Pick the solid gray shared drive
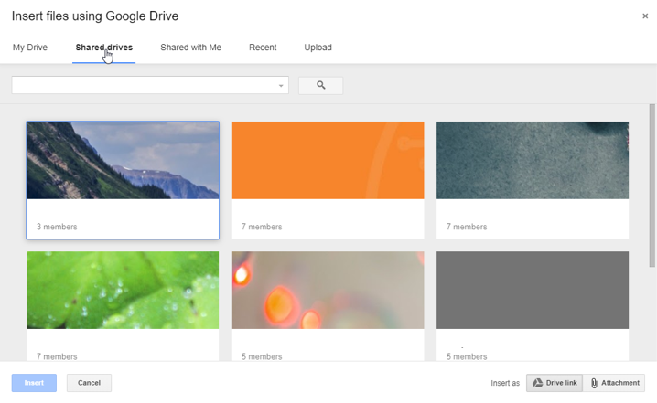 pos(533,306)
